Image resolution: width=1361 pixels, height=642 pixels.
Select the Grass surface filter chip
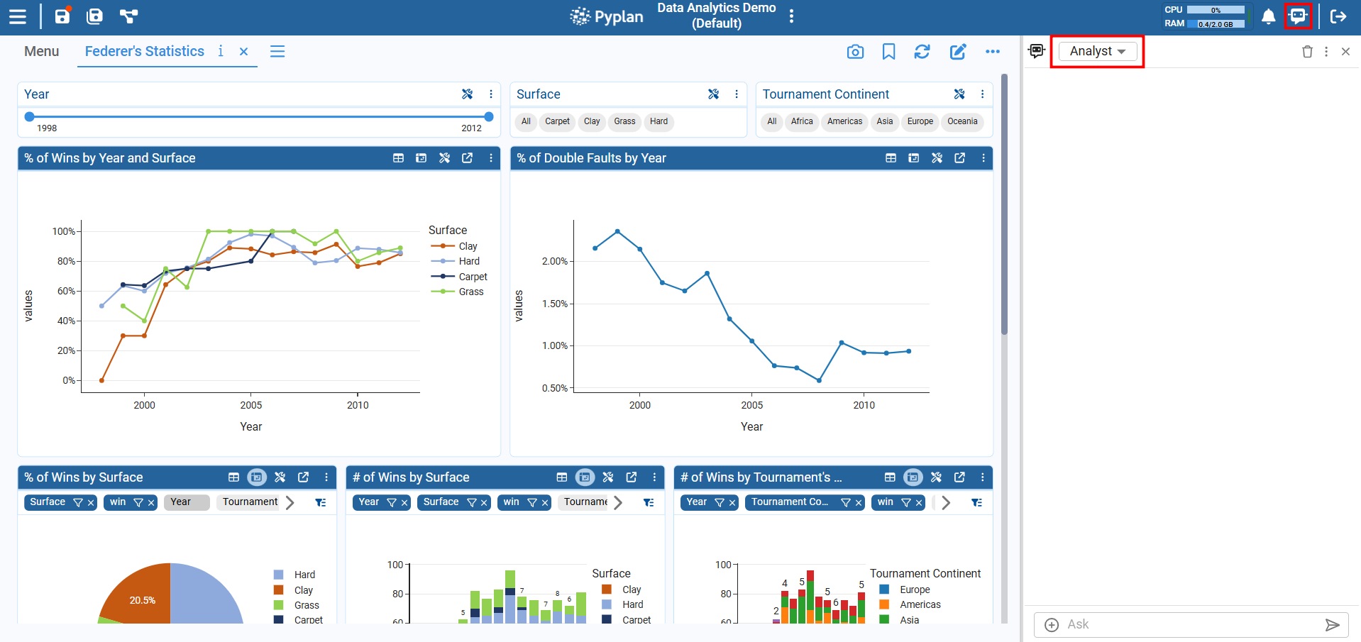(624, 121)
